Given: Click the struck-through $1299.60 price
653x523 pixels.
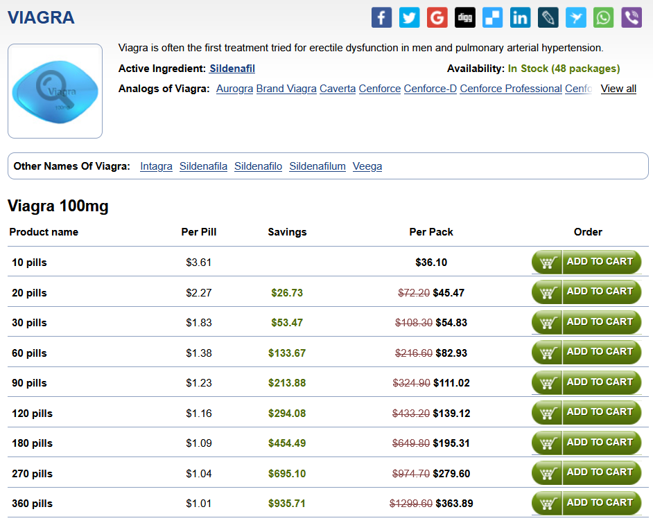Looking at the screenshot, I should tap(411, 504).
